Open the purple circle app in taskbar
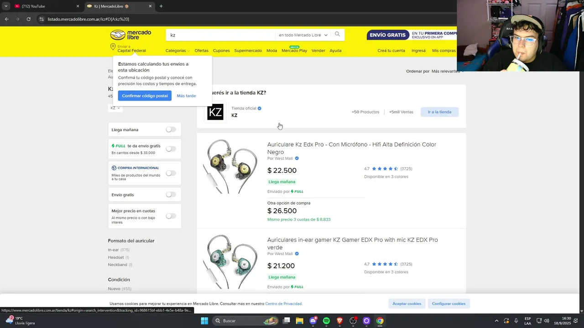This screenshot has height=328, width=584. 366,321
